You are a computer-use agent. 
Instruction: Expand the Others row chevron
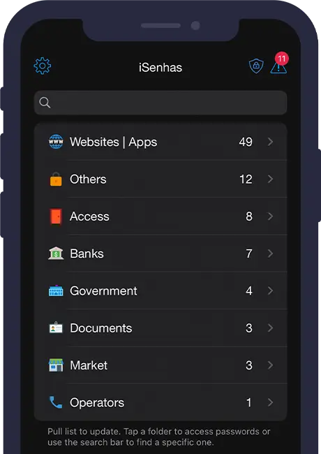click(x=270, y=179)
